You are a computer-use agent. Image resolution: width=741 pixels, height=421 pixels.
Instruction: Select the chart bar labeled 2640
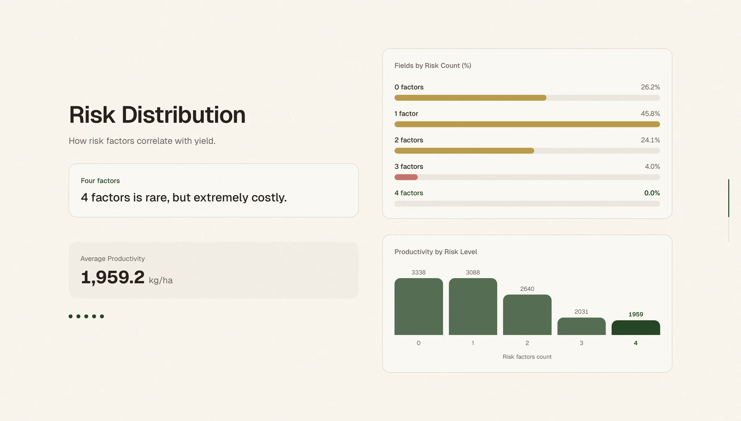tap(527, 315)
